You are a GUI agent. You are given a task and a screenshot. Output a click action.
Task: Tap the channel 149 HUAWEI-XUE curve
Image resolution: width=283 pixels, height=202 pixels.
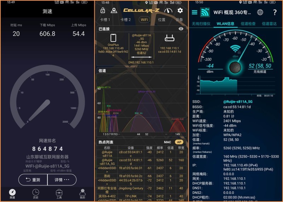click(x=178, y=126)
